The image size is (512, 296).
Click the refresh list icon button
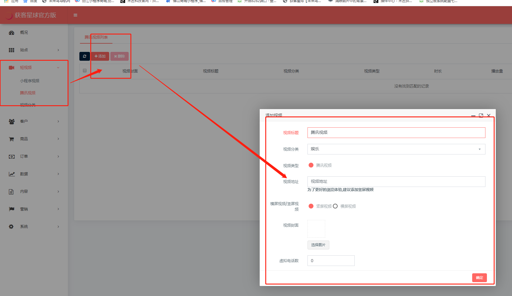[x=85, y=56]
